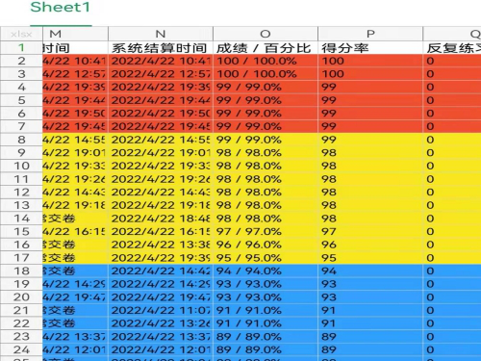The width and height of the screenshot is (481, 361).
Task: Select the 94 / 94.0% blue cell
Action: (266, 271)
